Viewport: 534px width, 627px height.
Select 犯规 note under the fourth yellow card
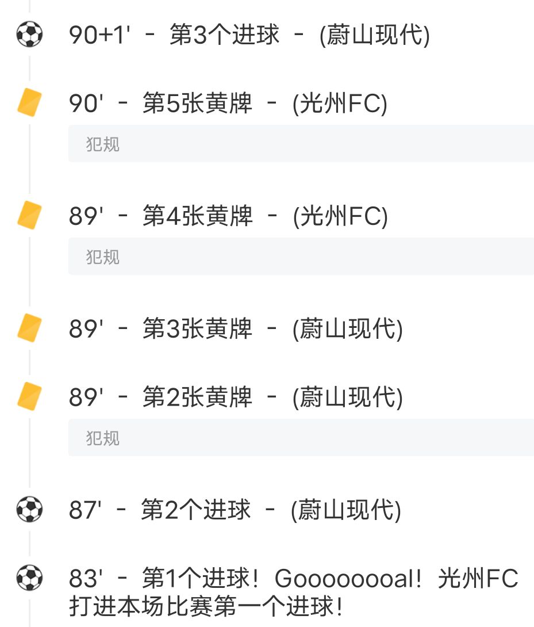point(103,257)
